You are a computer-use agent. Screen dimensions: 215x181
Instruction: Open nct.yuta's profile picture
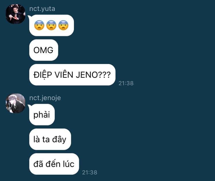tap(15, 14)
